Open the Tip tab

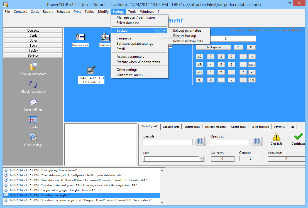click(x=292, y=127)
